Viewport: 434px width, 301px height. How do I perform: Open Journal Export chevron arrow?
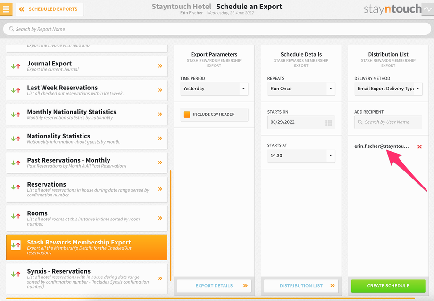pos(160,66)
